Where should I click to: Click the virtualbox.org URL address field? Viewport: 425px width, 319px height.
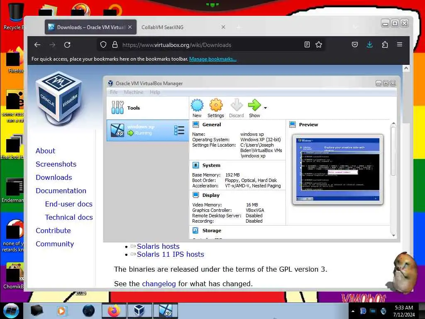211,45
